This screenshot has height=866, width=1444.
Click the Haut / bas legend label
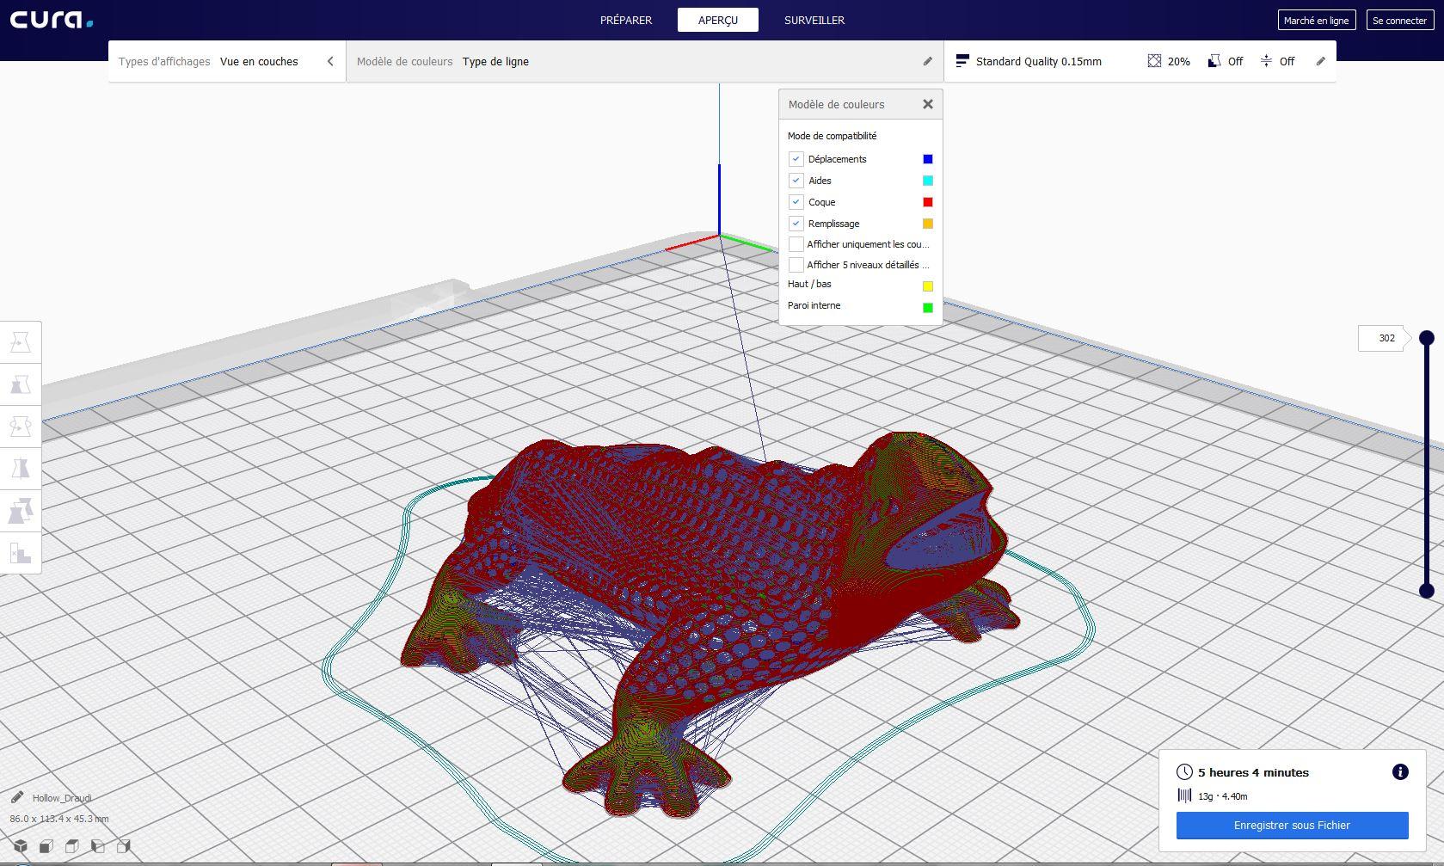(809, 284)
